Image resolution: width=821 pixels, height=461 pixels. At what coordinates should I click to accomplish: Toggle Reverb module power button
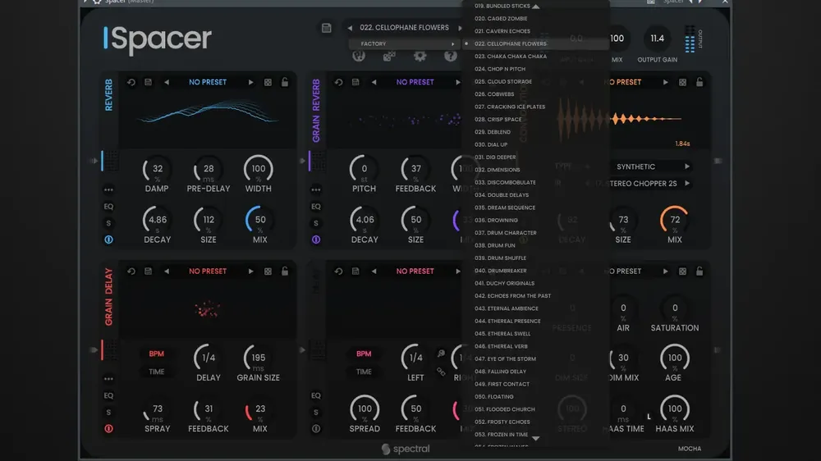pyautogui.click(x=108, y=240)
